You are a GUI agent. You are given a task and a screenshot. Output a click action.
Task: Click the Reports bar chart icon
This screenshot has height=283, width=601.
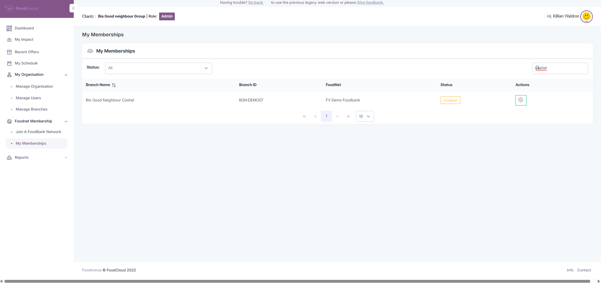coord(9,158)
